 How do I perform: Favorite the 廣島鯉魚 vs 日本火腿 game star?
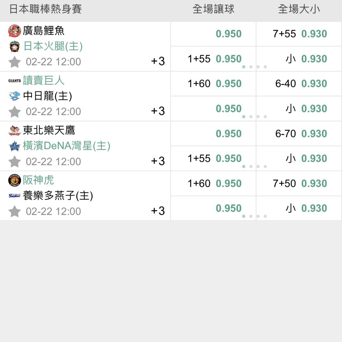click(x=15, y=62)
